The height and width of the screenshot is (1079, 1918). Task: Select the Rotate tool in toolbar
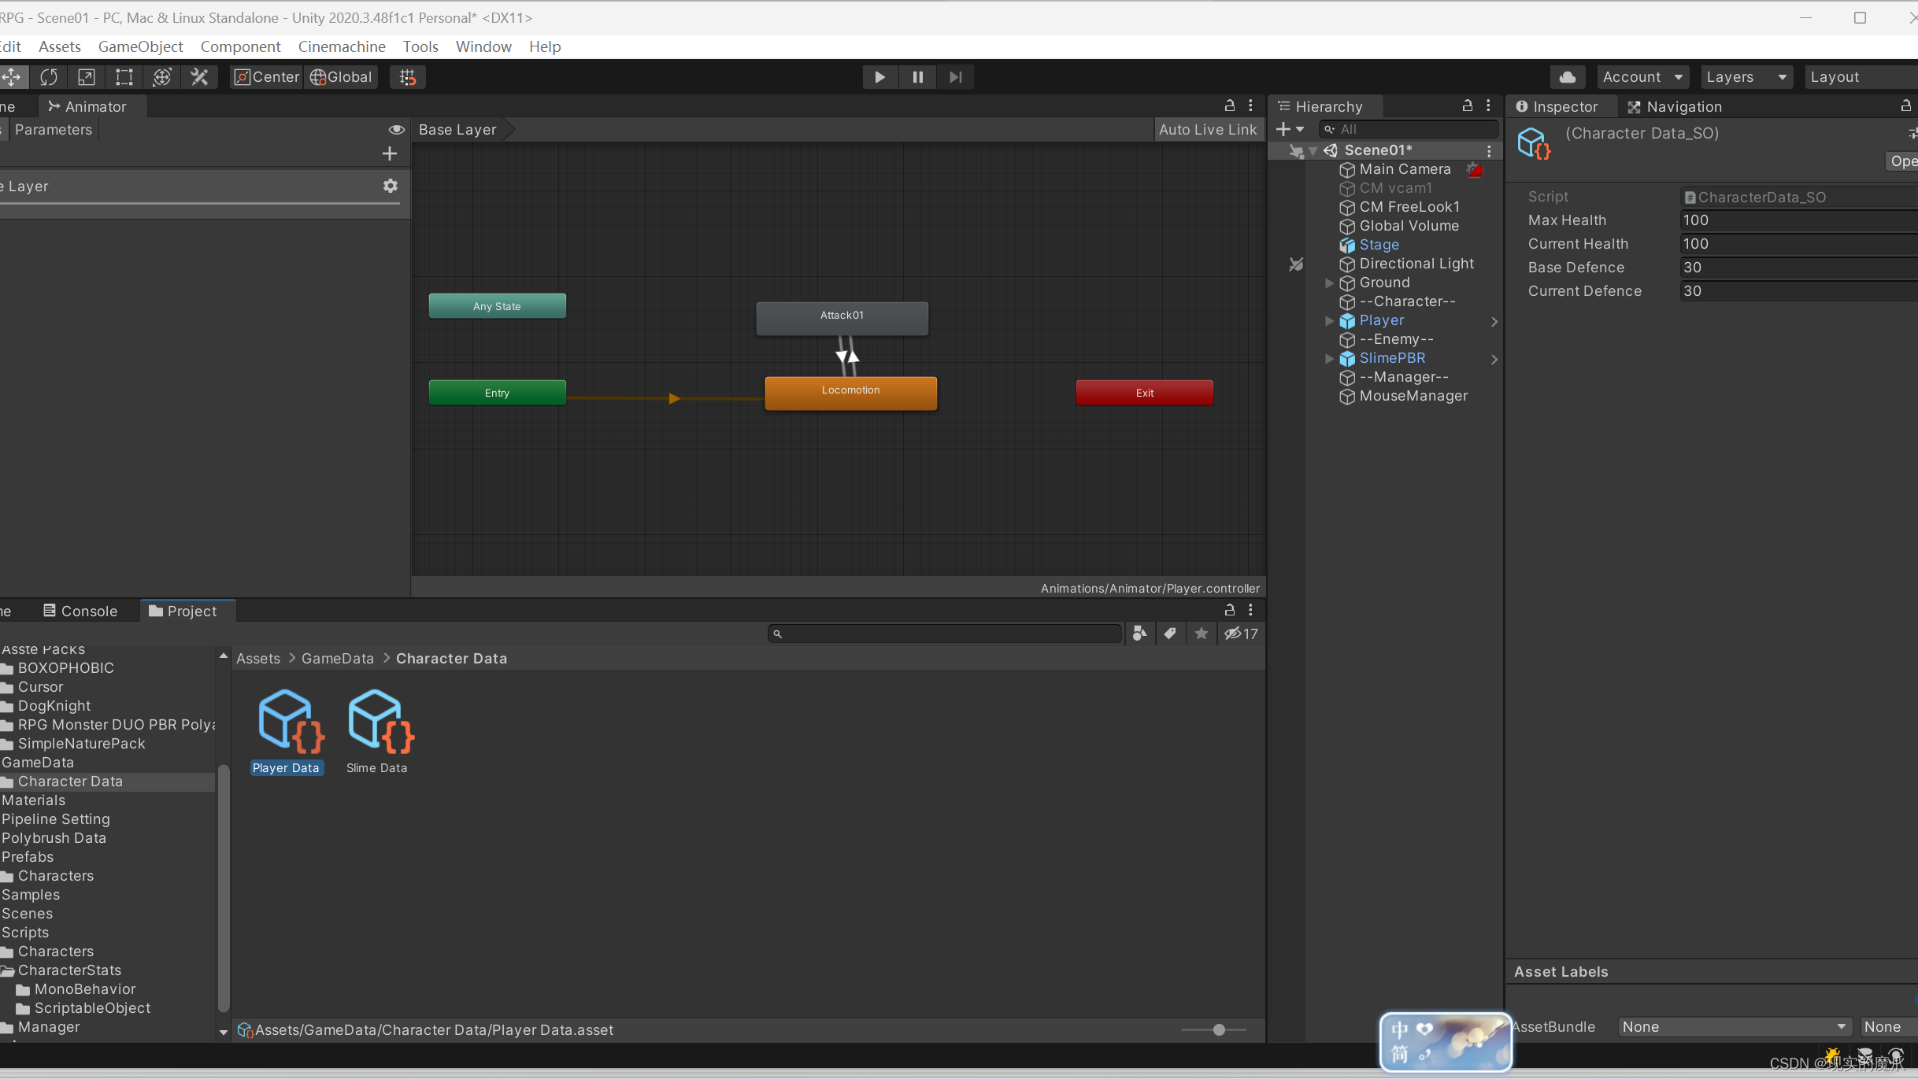point(49,77)
